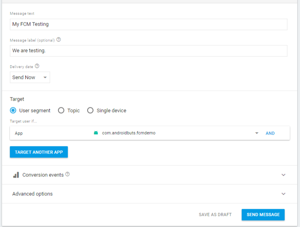Click the AND condition link
This screenshot has height=227, width=300.
point(270,133)
